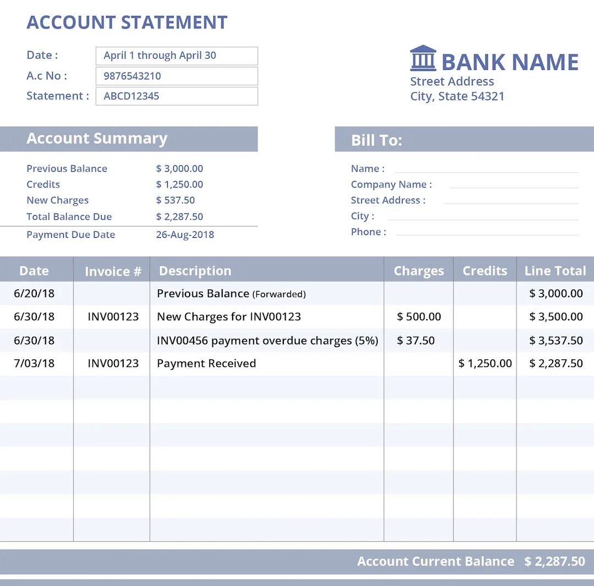This screenshot has width=594, height=586.
Task: Click the bank building logo icon
Action: click(x=423, y=58)
